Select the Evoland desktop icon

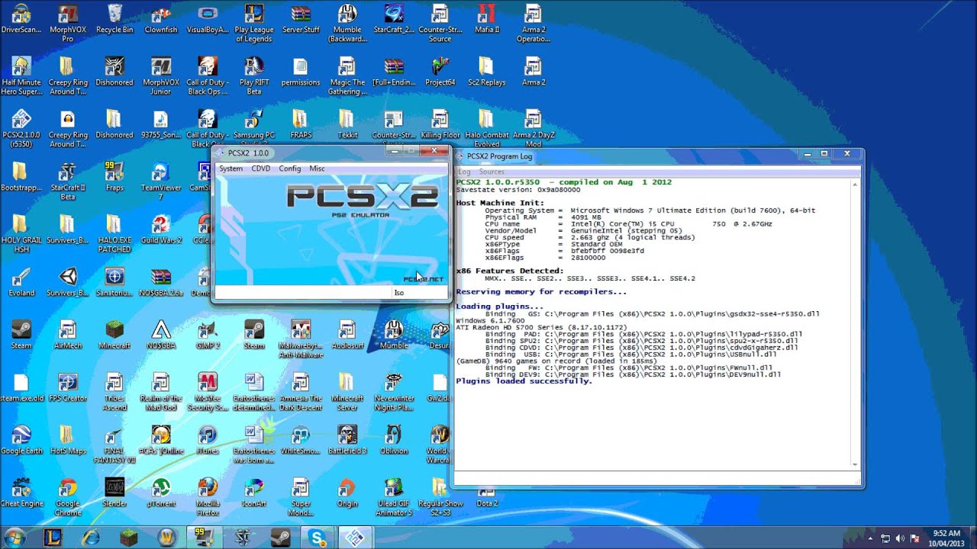[21, 281]
